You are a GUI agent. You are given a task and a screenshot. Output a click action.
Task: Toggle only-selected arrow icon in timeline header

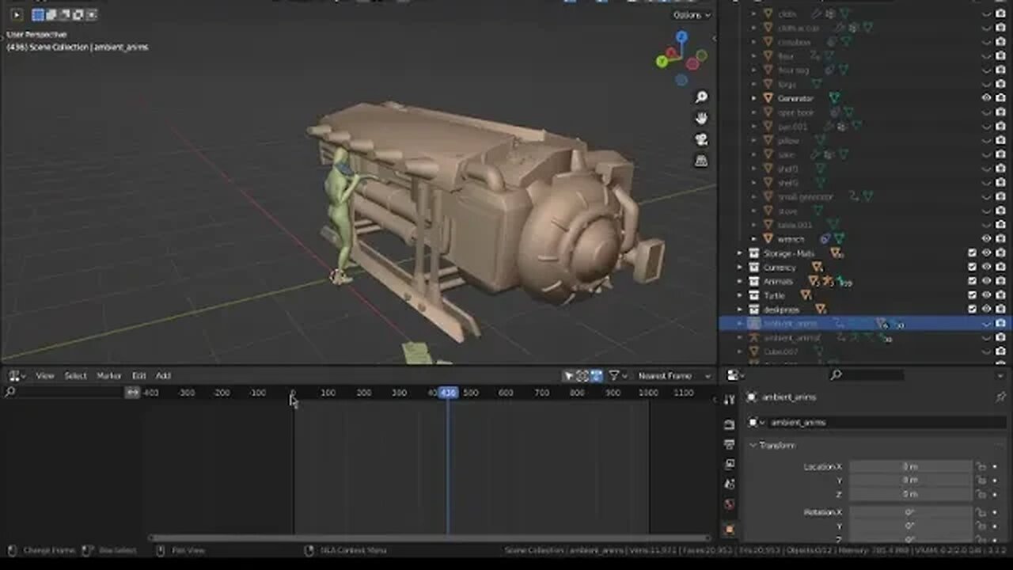569,376
